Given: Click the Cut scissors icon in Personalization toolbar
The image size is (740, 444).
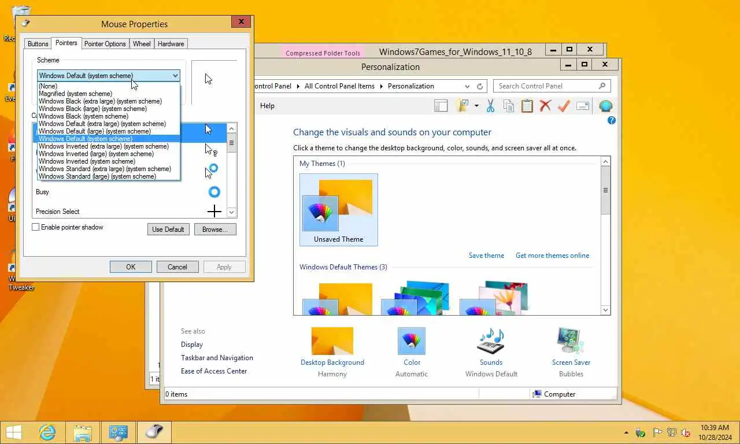Looking at the screenshot, I should [x=490, y=106].
